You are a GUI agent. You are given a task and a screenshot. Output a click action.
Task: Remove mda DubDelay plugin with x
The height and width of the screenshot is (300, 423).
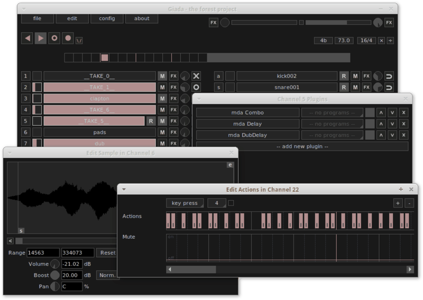coord(403,135)
